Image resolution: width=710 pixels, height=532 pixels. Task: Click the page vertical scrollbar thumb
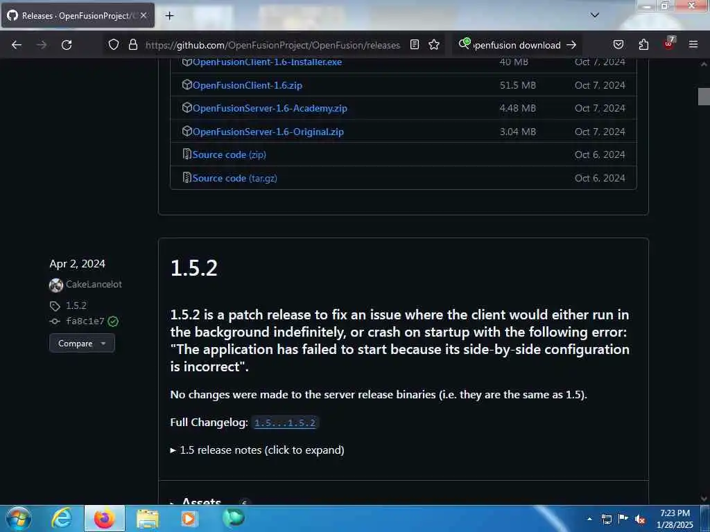[704, 96]
